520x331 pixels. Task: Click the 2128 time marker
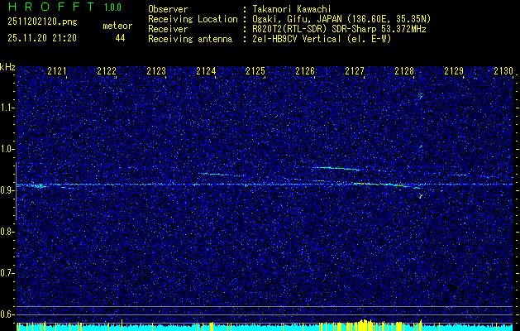404,71
